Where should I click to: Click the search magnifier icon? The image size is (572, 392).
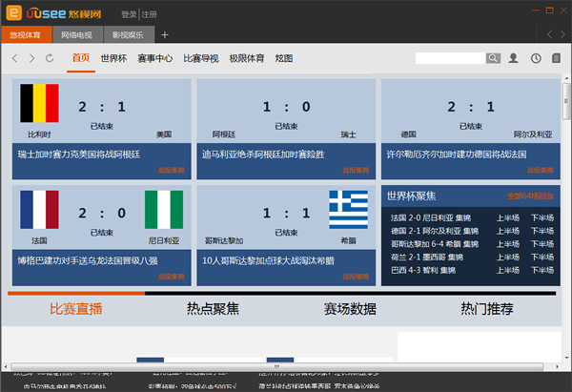493,58
